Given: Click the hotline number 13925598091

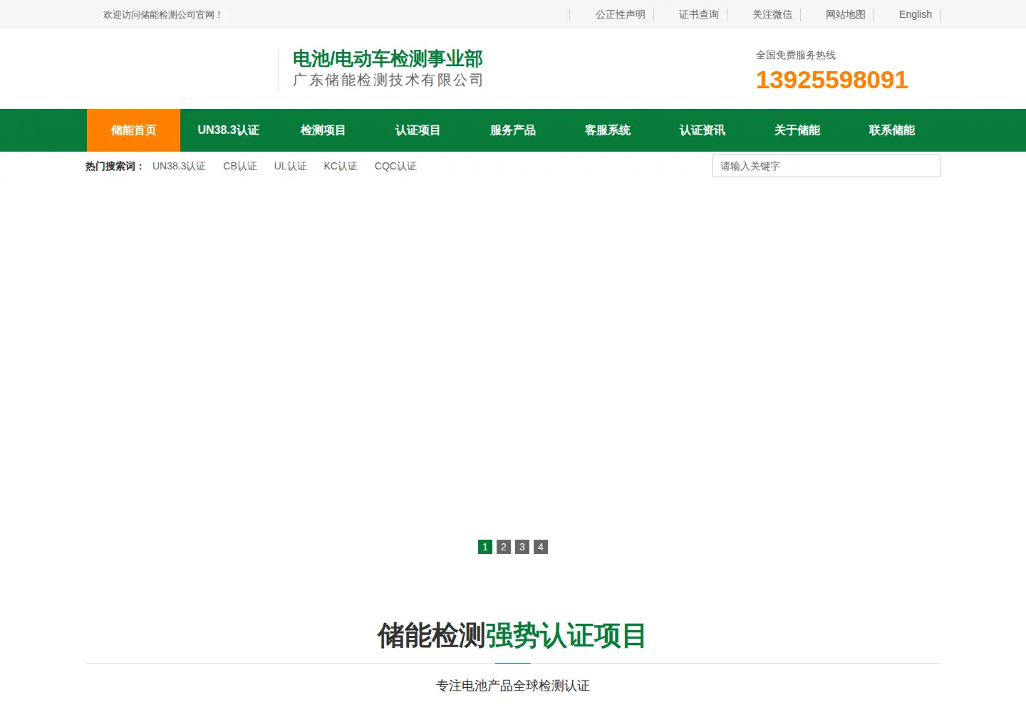Looking at the screenshot, I should 831,80.
